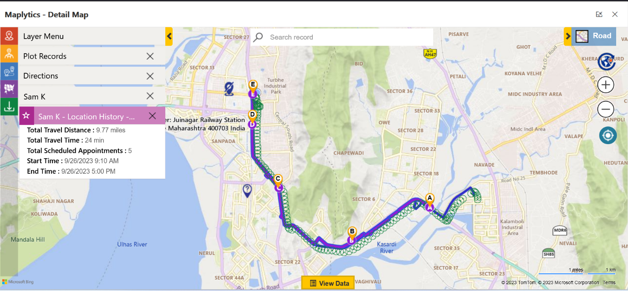Click the View Data button

[328, 283]
